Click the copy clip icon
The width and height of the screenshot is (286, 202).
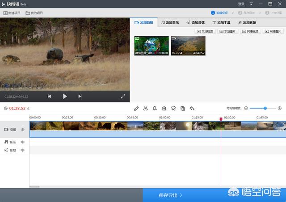coord(183,108)
